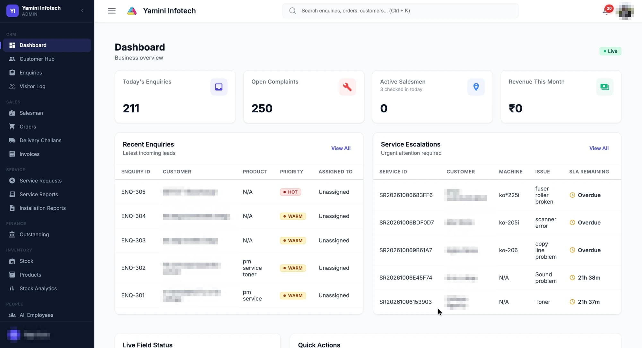Click the Outstanding bank icon
642x348 pixels.
(x=12, y=235)
